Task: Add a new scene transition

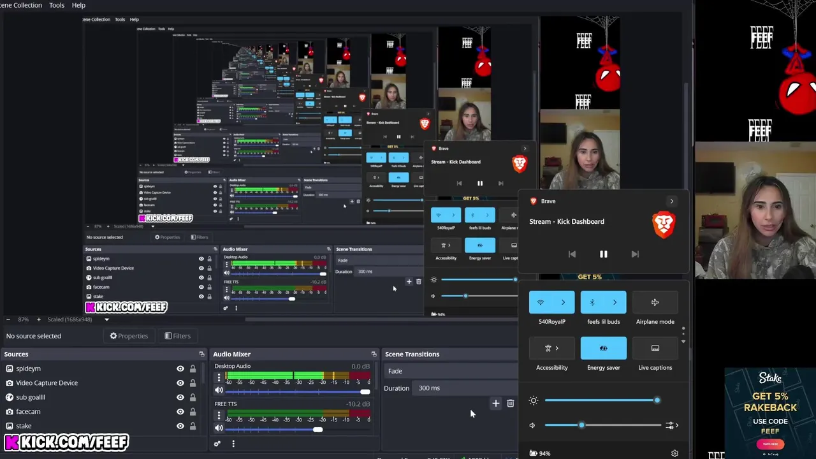Action: pos(495,403)
